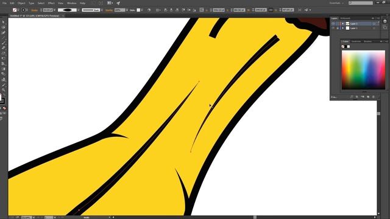The width and height of the screenshot is (390, 219).
Task: Switch to the Brushes tab
Action: 368,41
